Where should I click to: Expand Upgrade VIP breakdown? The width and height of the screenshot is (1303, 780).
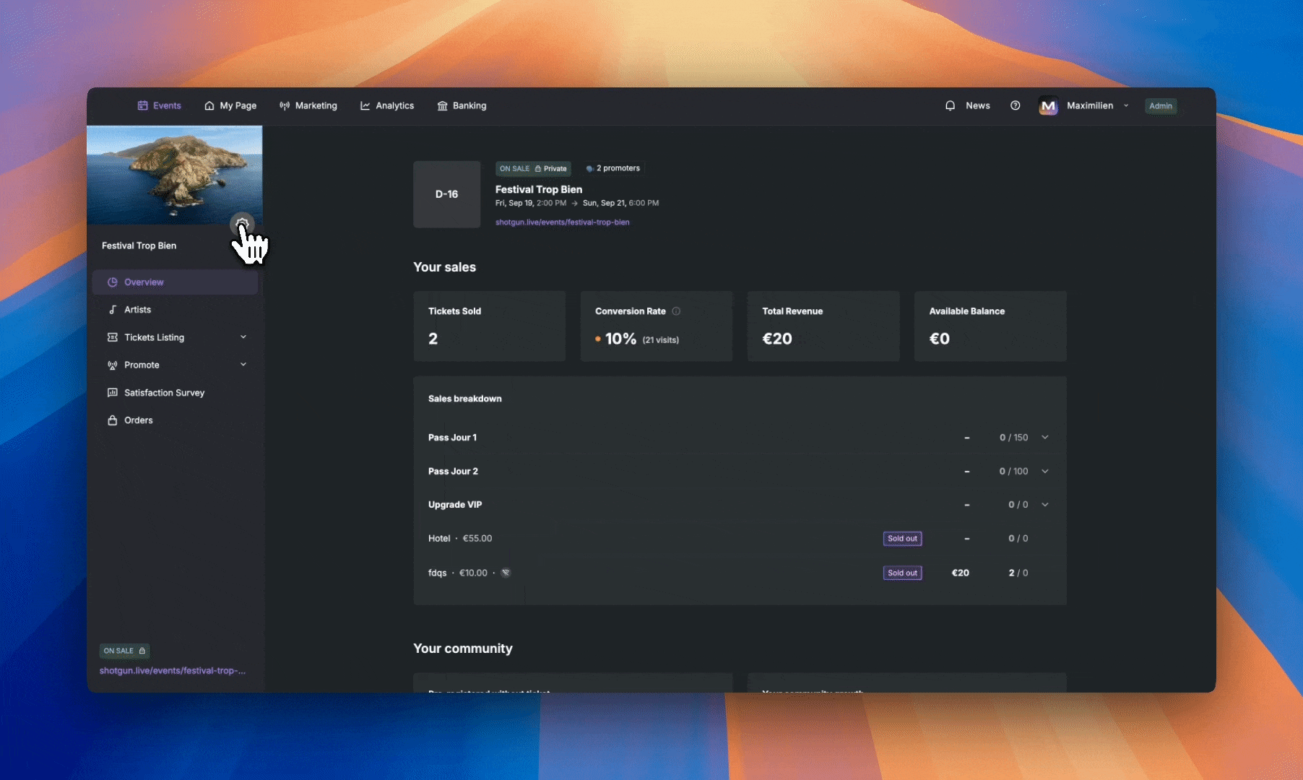1044,504
